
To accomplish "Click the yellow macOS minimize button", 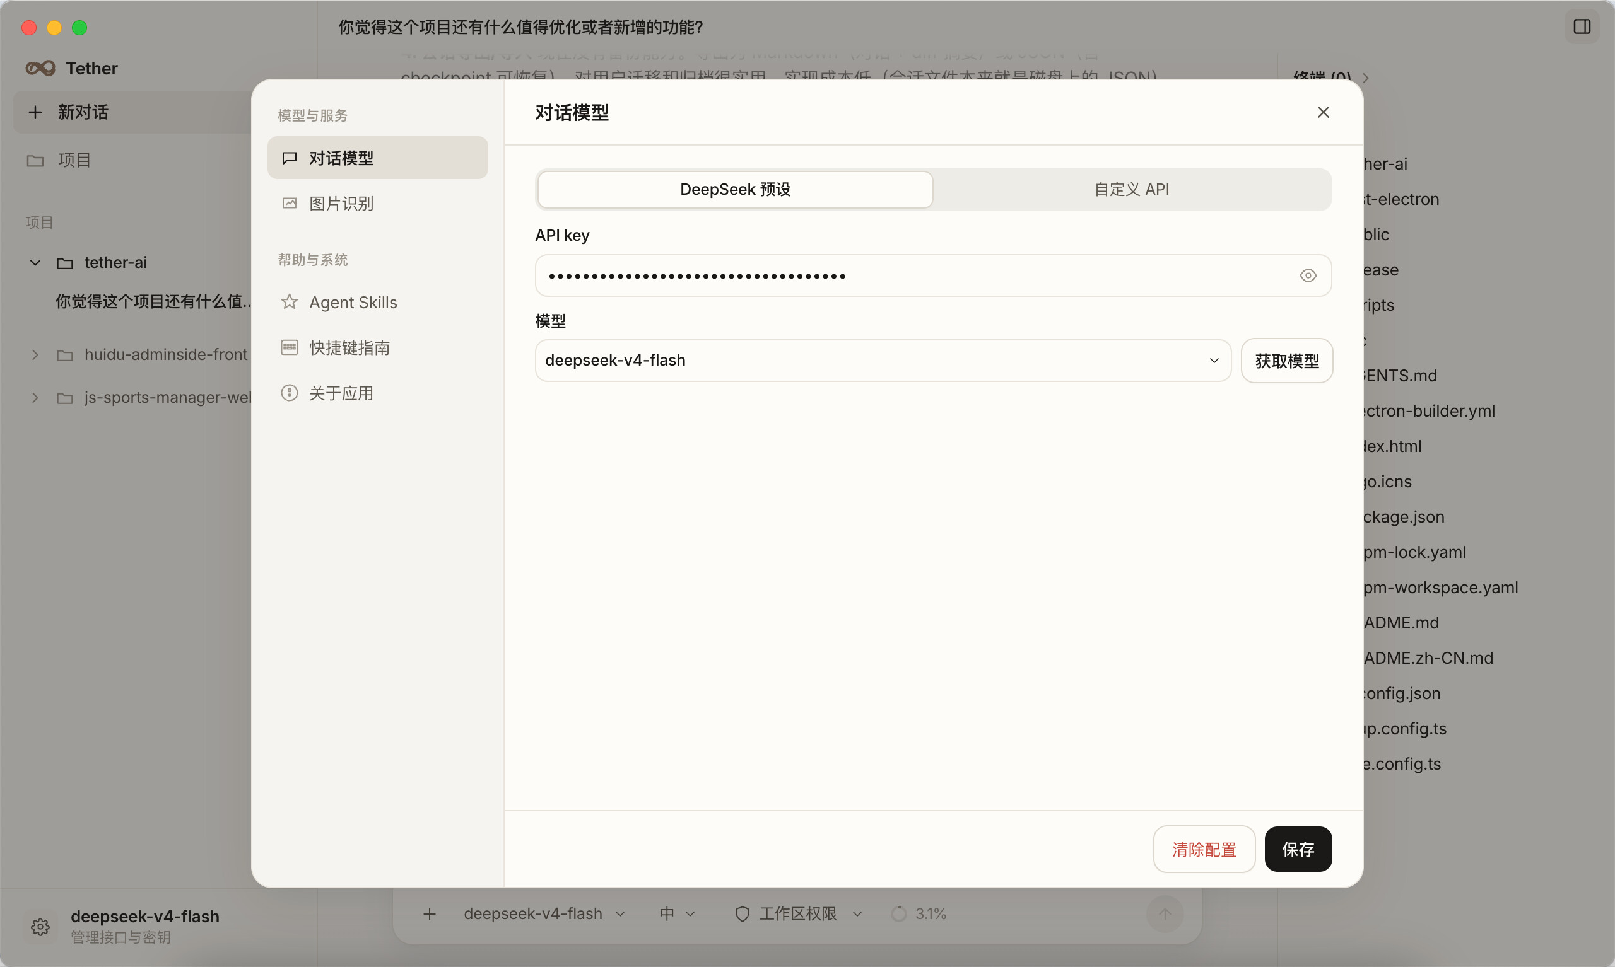I will pos(54,27).
